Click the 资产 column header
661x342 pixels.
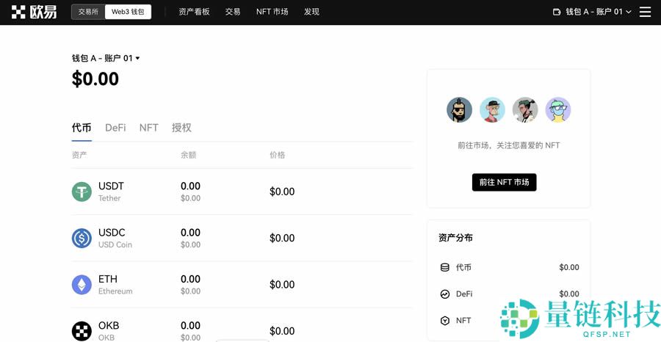79,155
